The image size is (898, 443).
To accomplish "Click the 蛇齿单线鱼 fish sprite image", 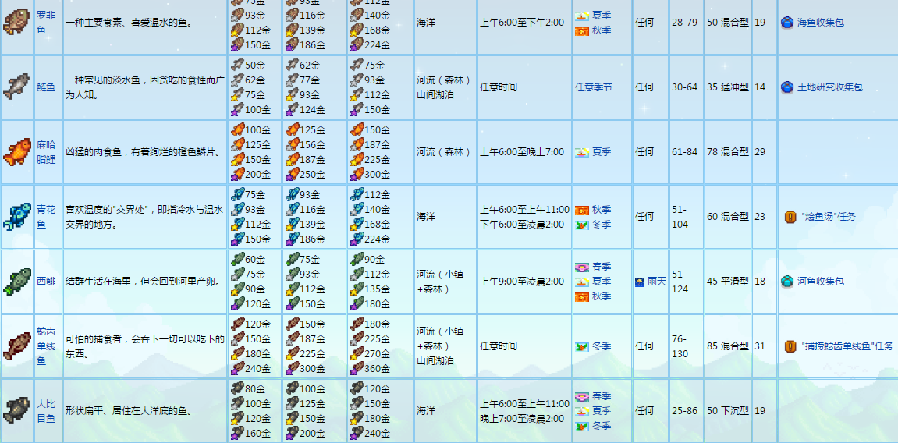I will coord(16,346).
